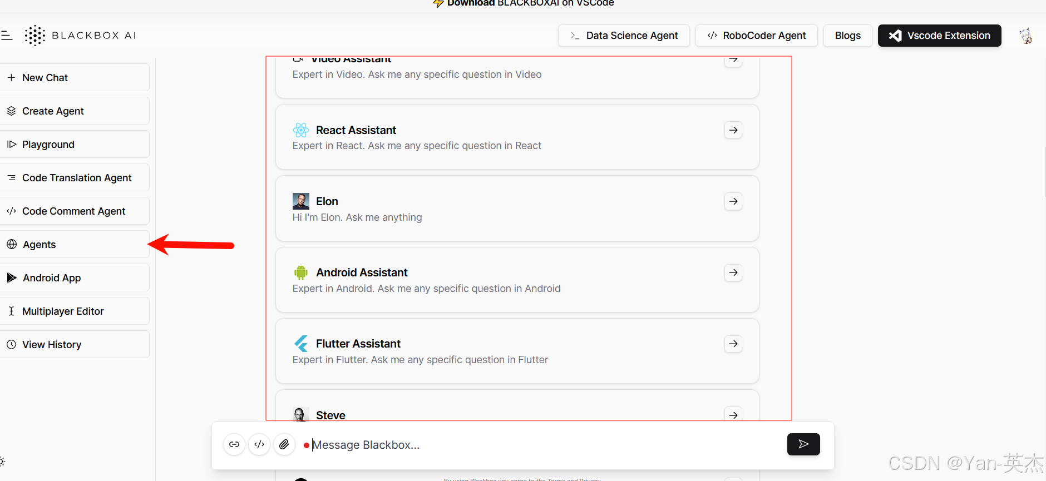Viewport: 1046px width, 481px height.
Task: Open Flutter Assistant via its arrow button
Action: pyautogui.click(x=733, y=344)
